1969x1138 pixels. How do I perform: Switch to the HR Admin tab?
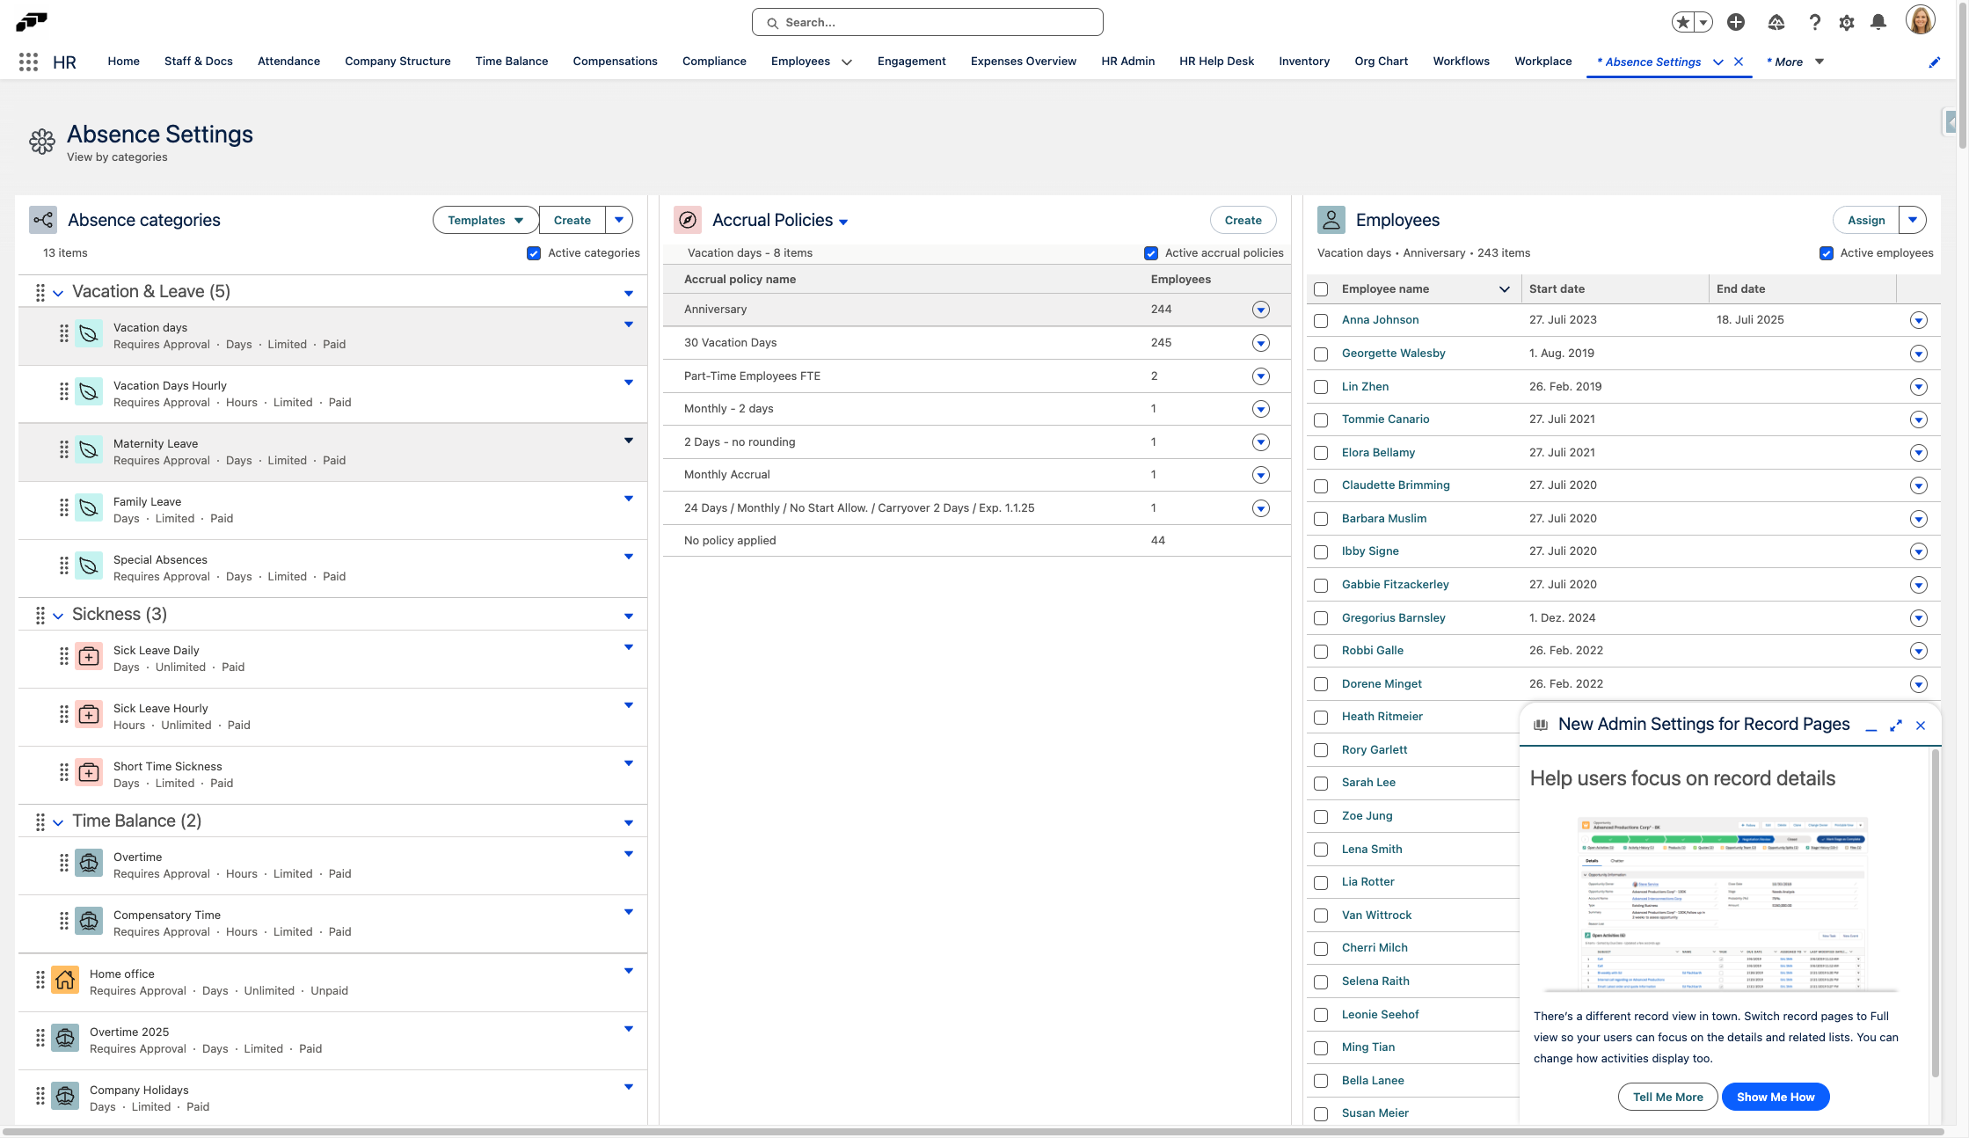(x=1127, y=62)
